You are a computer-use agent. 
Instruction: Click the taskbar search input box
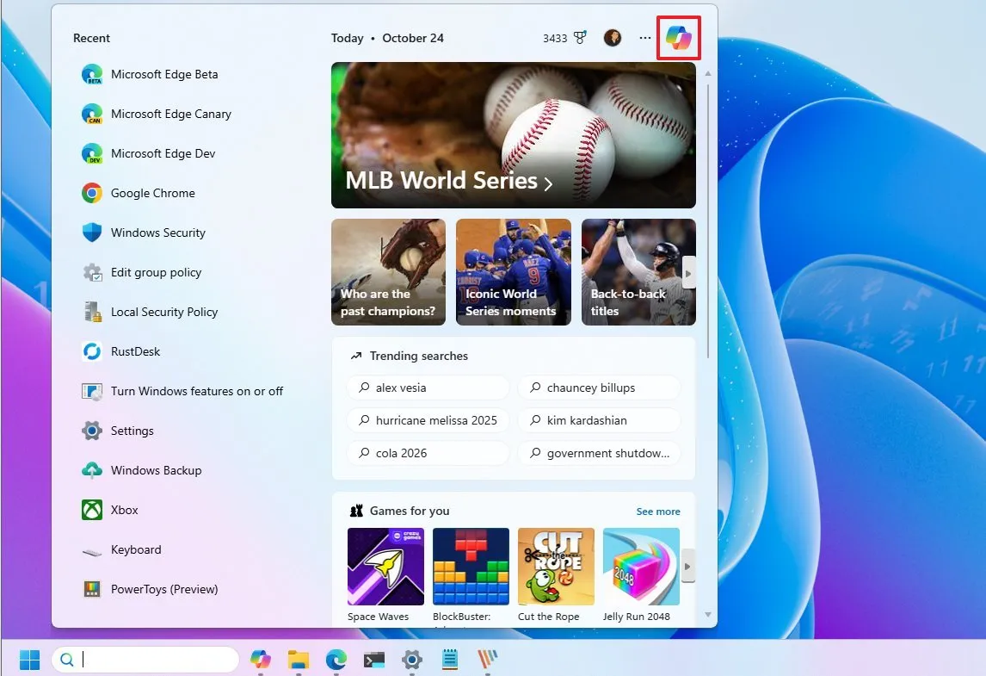(x=146, y=659)
